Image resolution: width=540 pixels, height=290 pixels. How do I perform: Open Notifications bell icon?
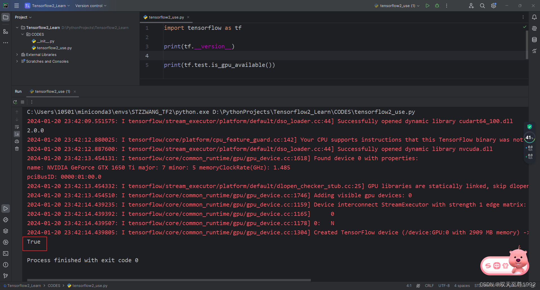point(534,17)
